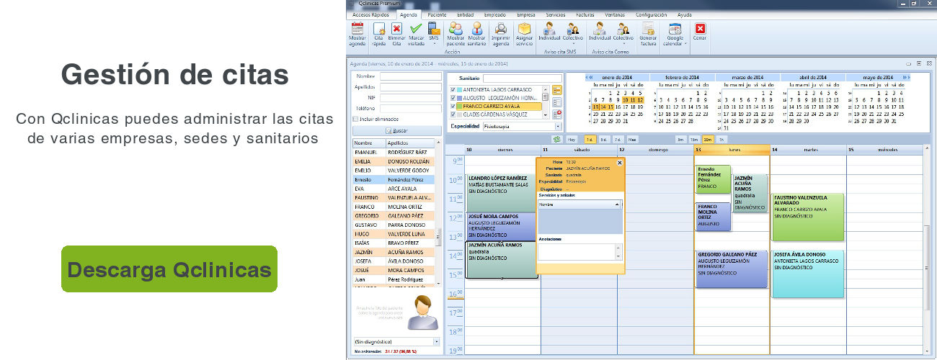Click the green refresh agenda icon
Image resolution: width=937 pixels, height=360 pixels.
556,139
